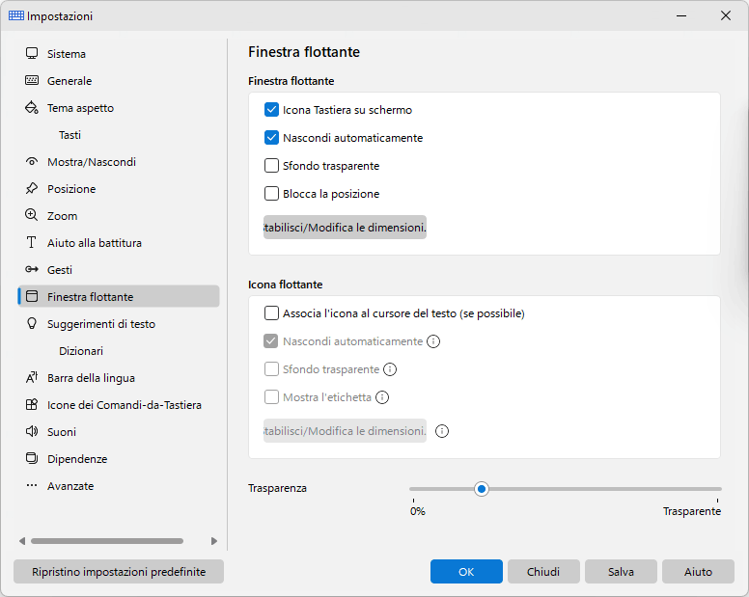Click Trasparenza slider track at 0% end
Screen dimensions: 749x597
tap(415, 489)
